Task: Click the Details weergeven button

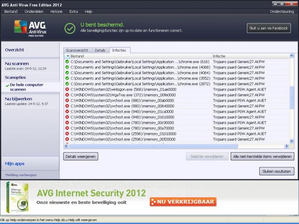Action: pos(80,157)
